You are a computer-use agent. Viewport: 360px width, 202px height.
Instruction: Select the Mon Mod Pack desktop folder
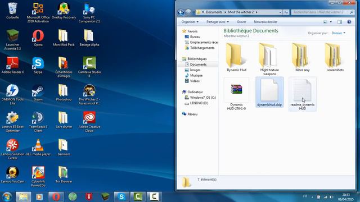coord(64,38)
